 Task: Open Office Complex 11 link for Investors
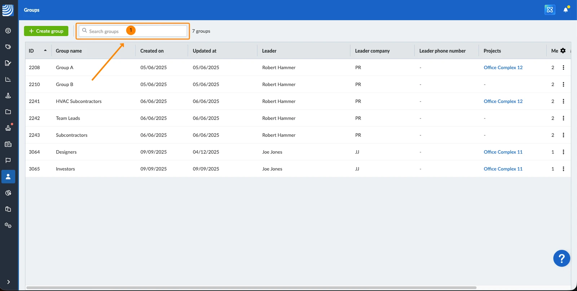tap(503, 169)
